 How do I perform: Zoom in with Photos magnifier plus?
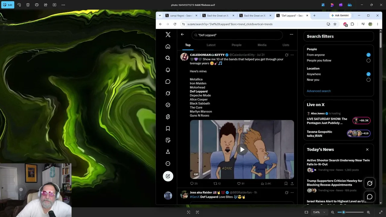pyautogui.click(x=368, y=212)
